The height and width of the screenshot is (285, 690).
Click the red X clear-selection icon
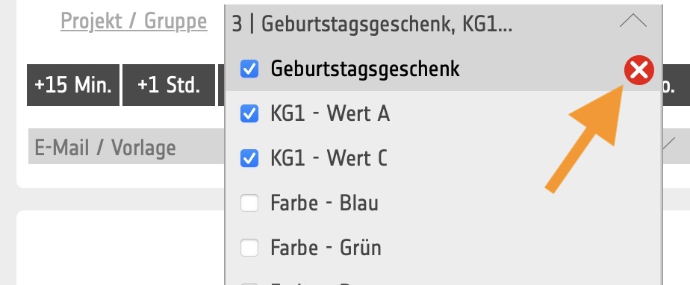[x=639, y=70]
